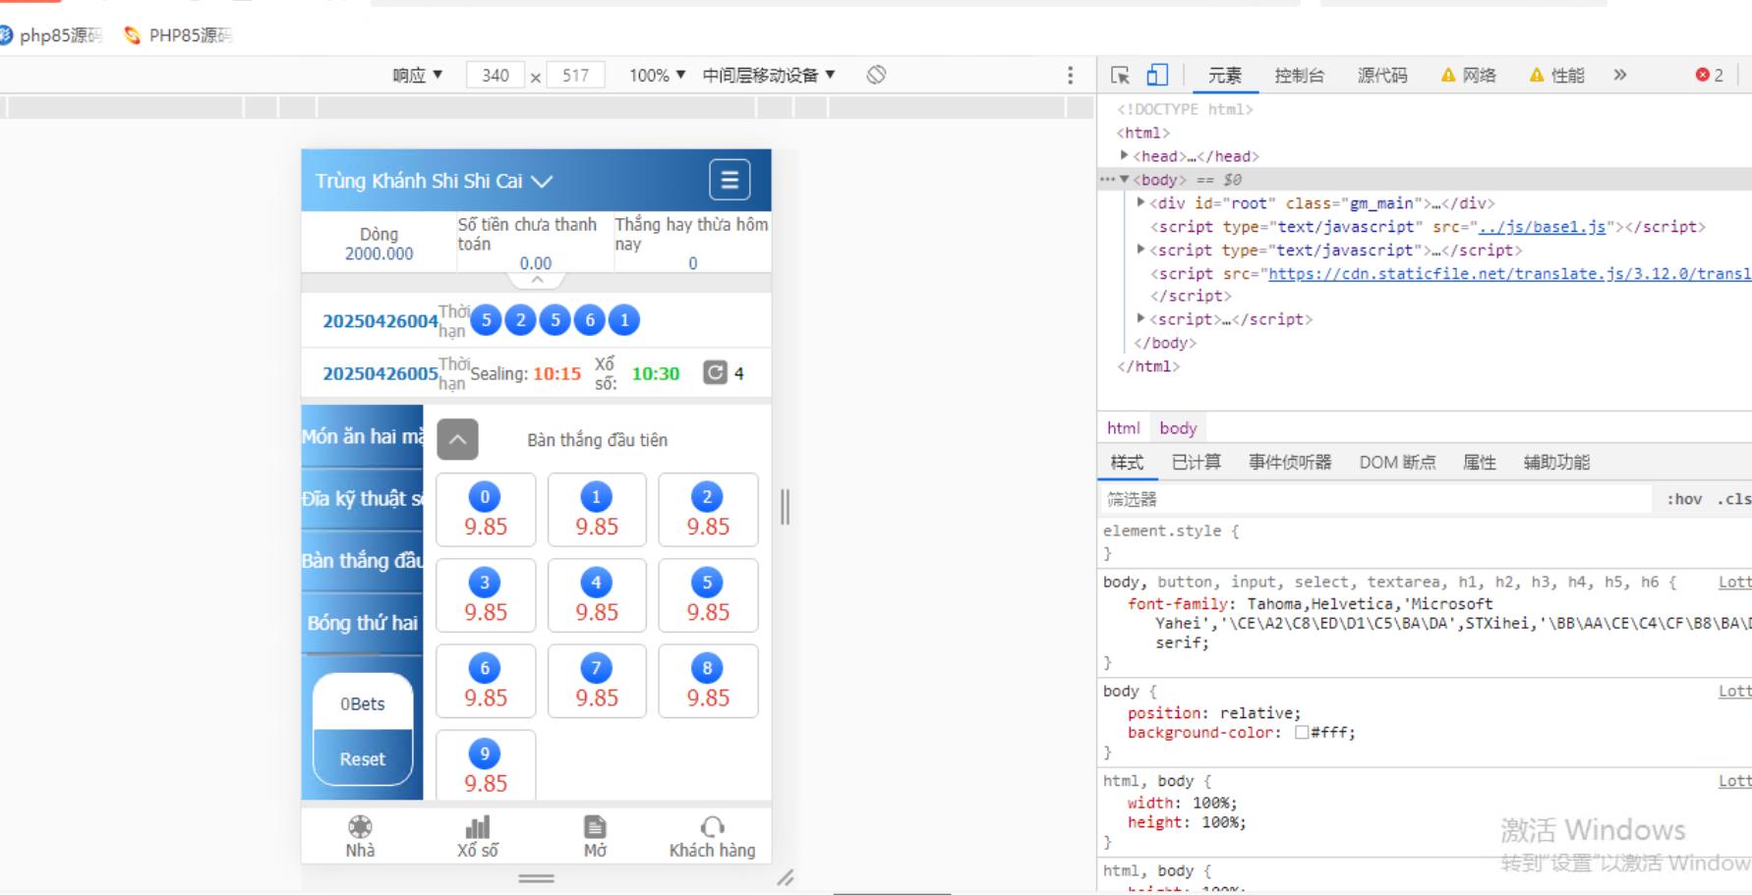Switch to the 控制台 console tab

pos(1299,75)
